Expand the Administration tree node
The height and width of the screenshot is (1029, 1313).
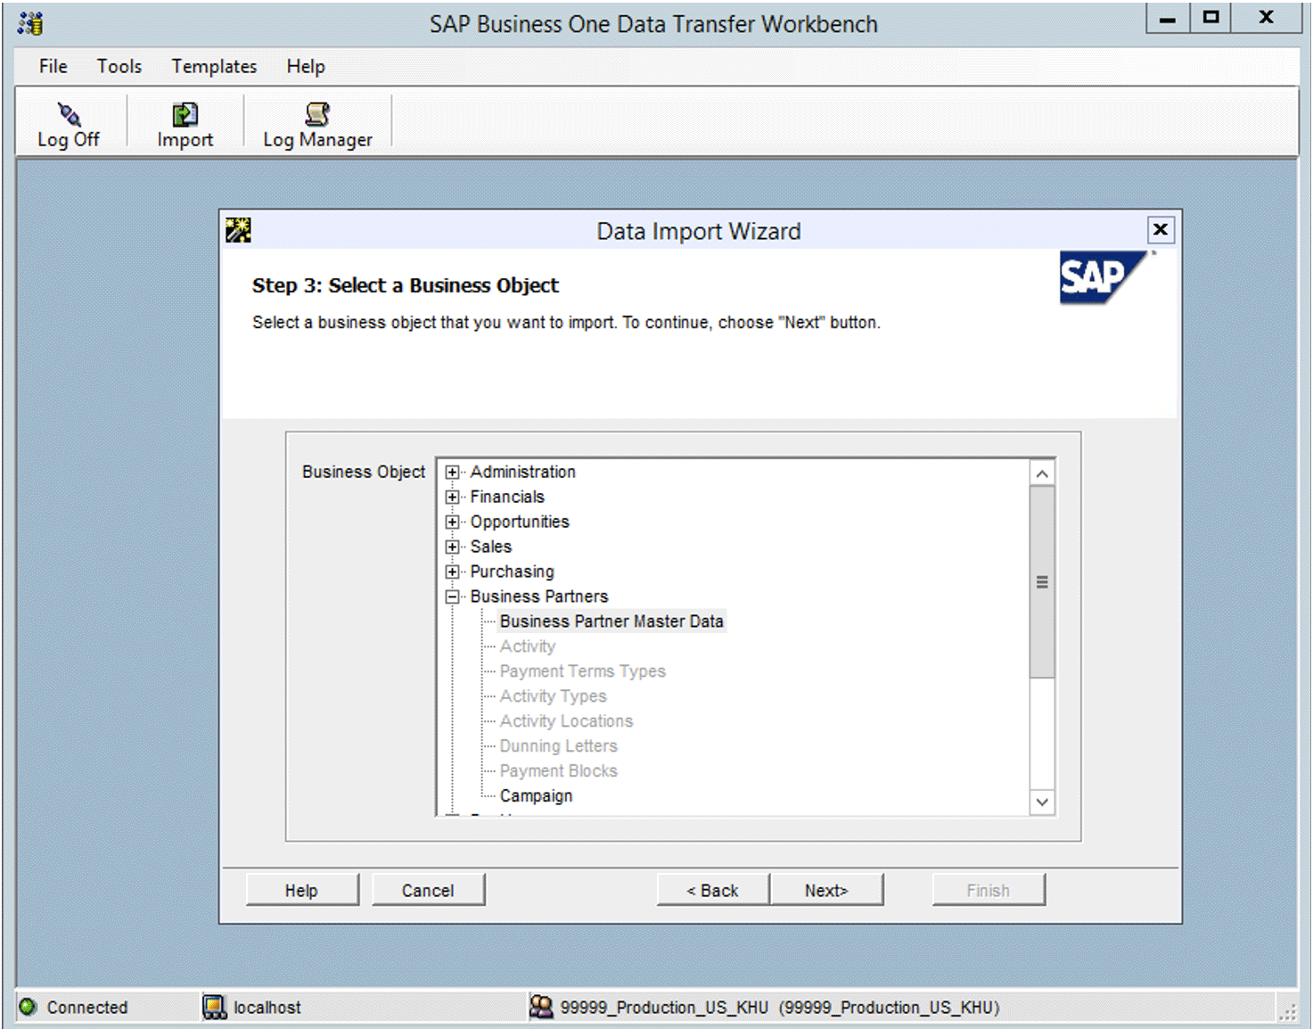[453, 472]
